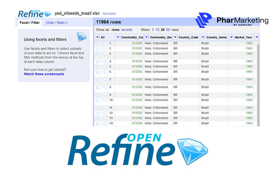The width and height of the screenshot is (272, 170).
Task: Star row 10 using its star icon
Action: [x=98, y=100]
